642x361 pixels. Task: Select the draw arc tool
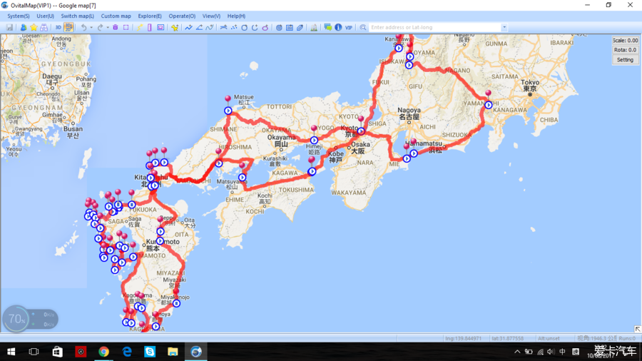pyautogui.click(x=255, y=27)
